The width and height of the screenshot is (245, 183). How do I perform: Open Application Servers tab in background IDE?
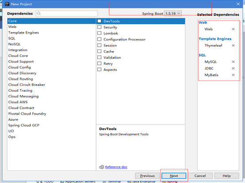click(78, 181)
